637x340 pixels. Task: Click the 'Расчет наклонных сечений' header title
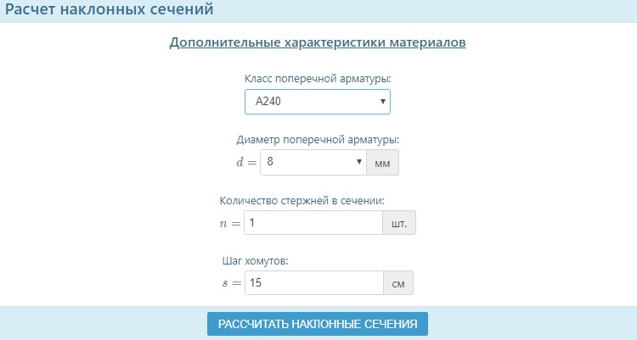point(109,10)
